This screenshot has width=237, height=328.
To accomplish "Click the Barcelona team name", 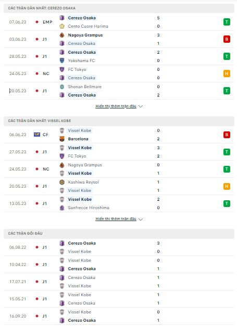I will click(78, 139).
